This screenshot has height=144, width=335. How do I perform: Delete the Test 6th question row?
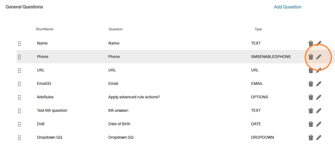(x=311, y=111)
